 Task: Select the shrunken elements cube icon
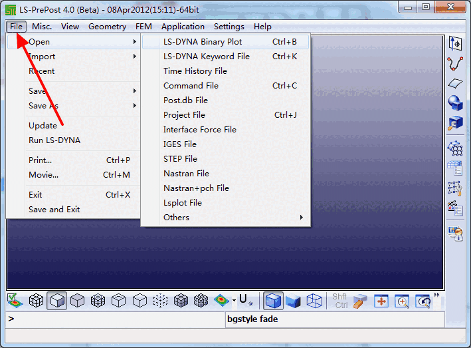pos(181,301)
